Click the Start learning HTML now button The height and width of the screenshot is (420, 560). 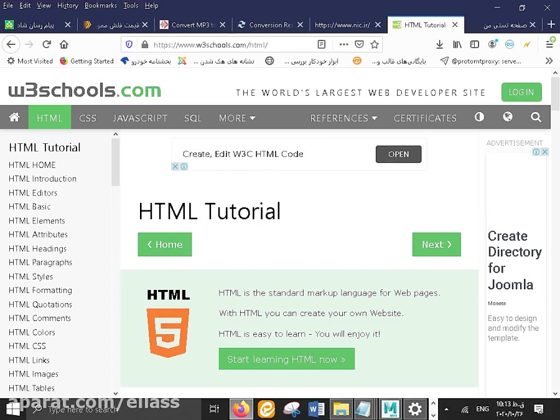pos(286,359)
